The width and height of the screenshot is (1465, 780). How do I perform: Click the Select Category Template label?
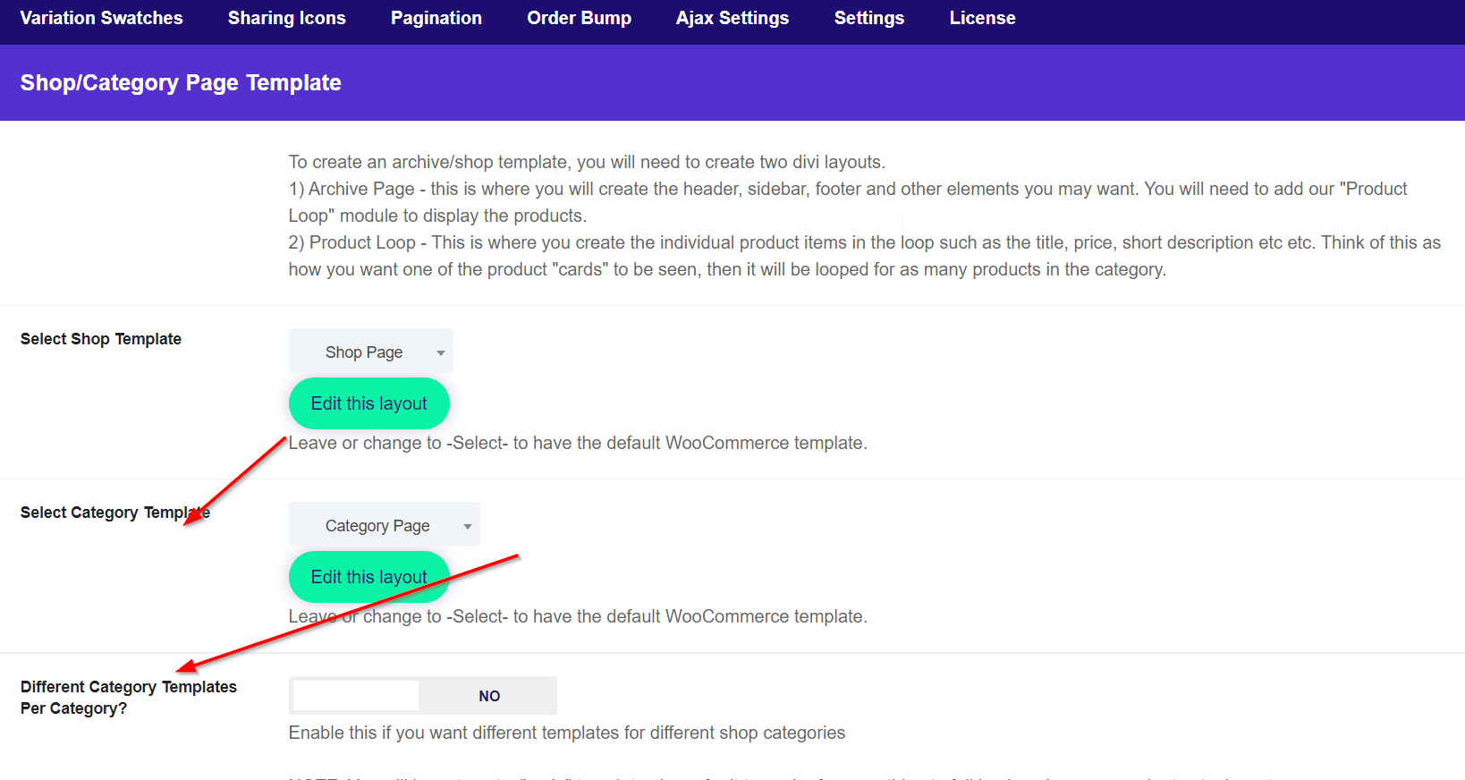pyautogui.click(x=114, y=513)
